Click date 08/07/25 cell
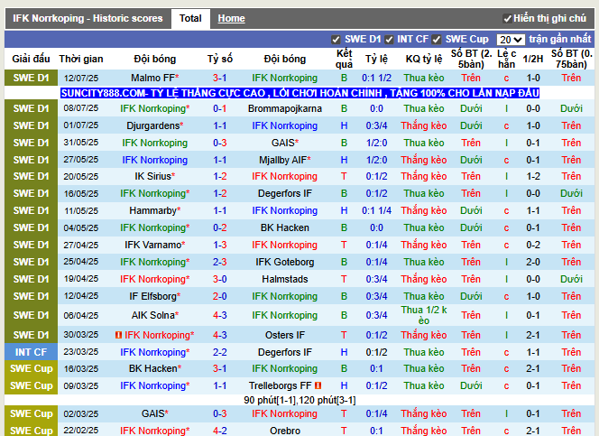 click(x=81, y=108)
